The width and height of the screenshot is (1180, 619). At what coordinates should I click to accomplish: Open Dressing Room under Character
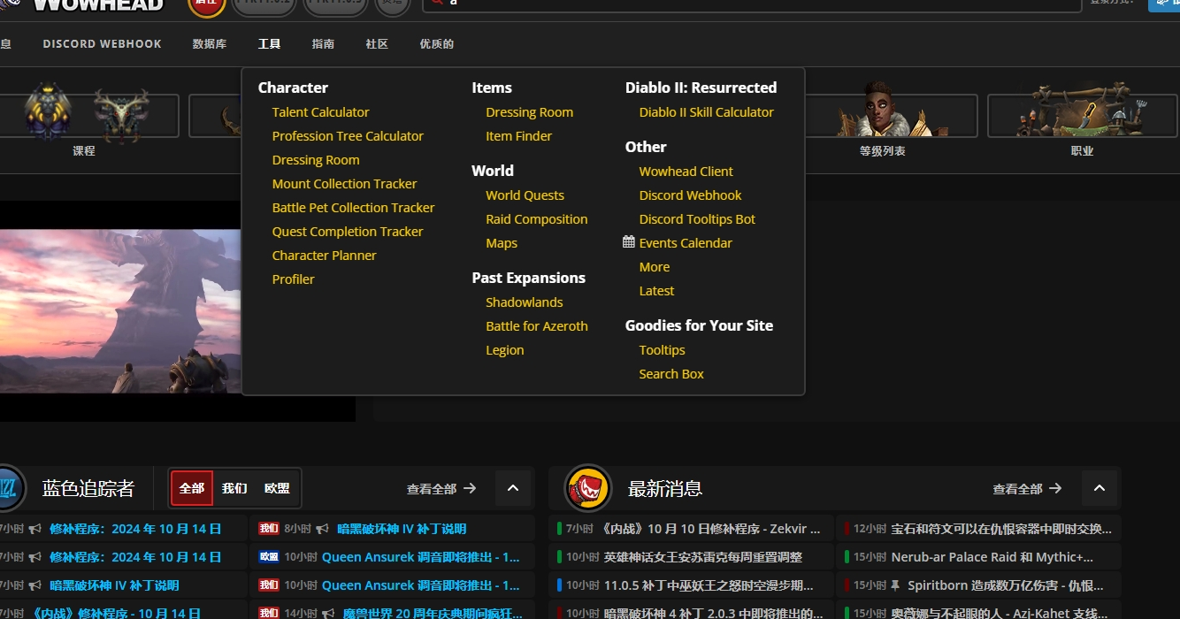pos(316,160)
